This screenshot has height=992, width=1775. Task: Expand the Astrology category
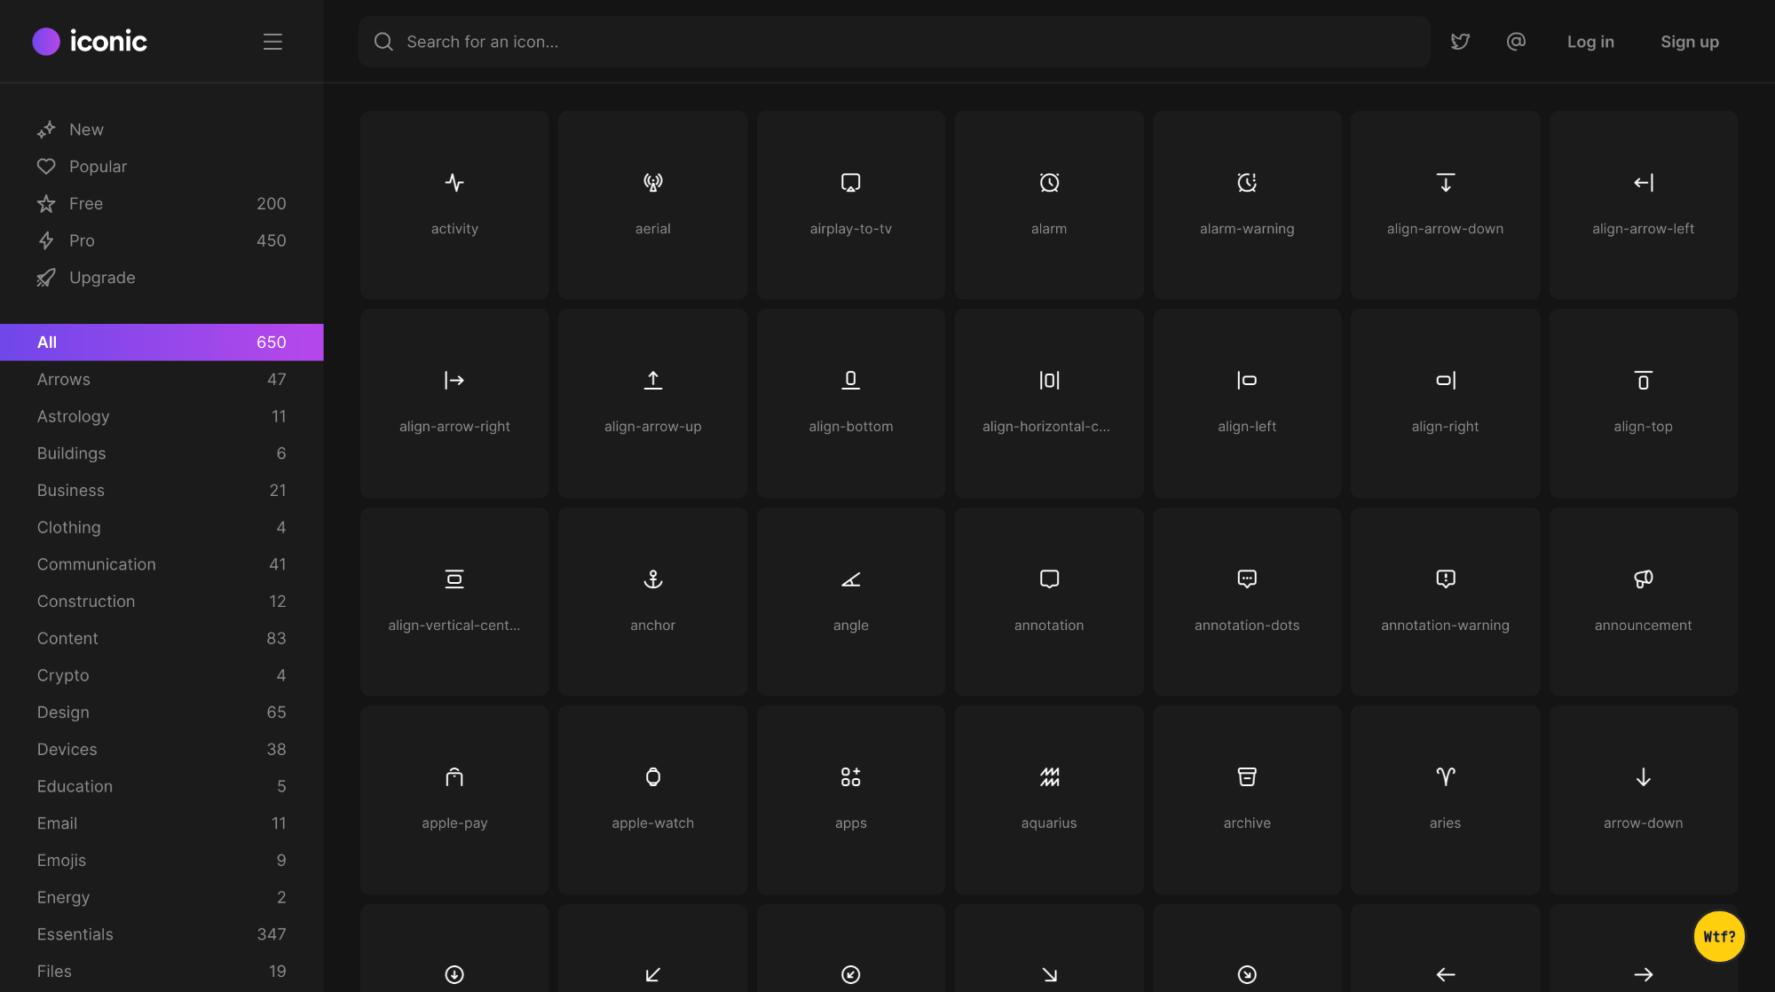[73, 415]
